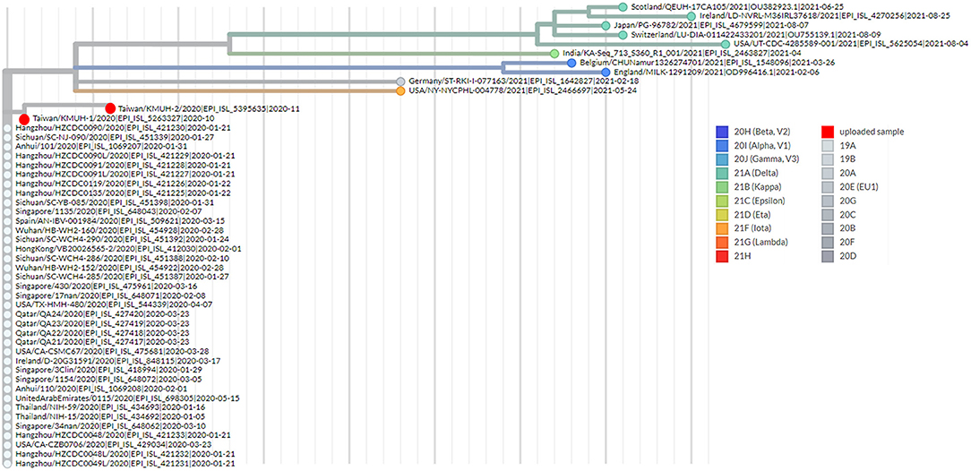Select the 21G (Lambda) legend swatch
Viewport: 971px width, 471px height.
coord(722,242)
